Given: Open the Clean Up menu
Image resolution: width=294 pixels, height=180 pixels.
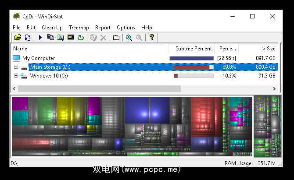Looking at the screenshot, I should (x=52, y=28).
